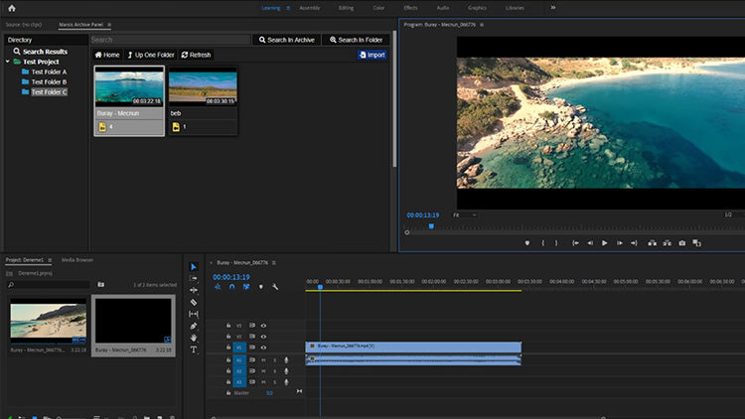Open the Fit zoom level dropdown
Screen dimensions: 745x419
(465, 214)
